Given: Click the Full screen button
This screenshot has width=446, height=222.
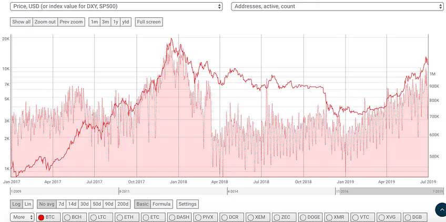Looking at the screenshot, I should pyautogui.click(x=149, y=22).
